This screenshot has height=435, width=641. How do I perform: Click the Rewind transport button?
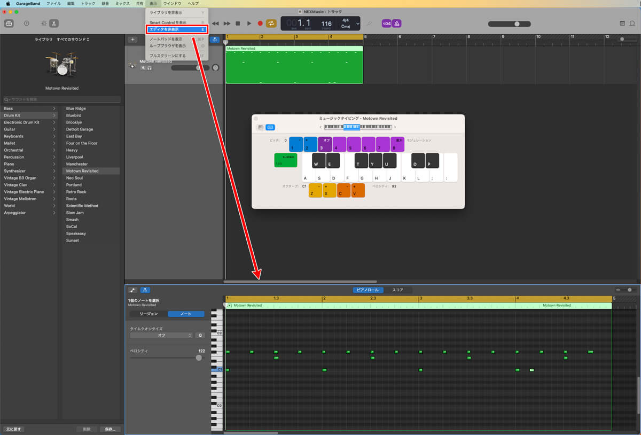tap(216, 24)
